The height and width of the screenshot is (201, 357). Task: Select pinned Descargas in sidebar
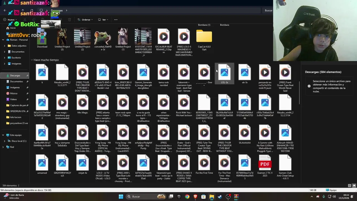point(15,75)
